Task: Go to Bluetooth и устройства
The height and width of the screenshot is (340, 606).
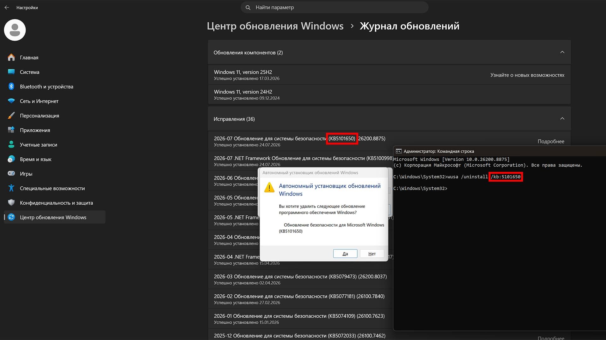Action: pyautogui.click(x=55, y=86)
